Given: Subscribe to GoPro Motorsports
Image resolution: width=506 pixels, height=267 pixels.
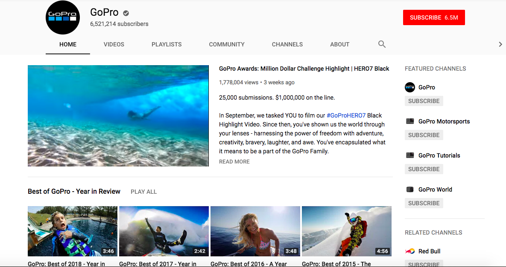Looking at the screenshot, I should tap(424, 135).
